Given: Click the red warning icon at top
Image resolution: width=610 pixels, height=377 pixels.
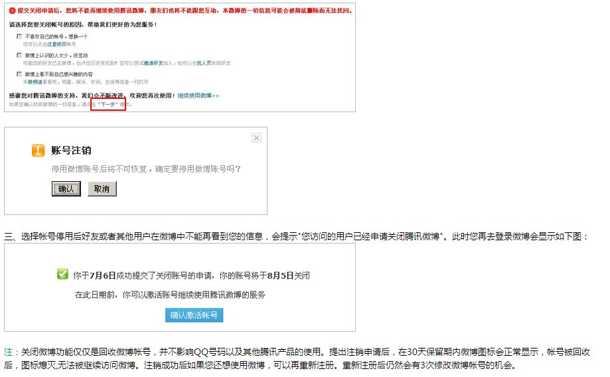Looking at the screenshot, I should point(12,11).
